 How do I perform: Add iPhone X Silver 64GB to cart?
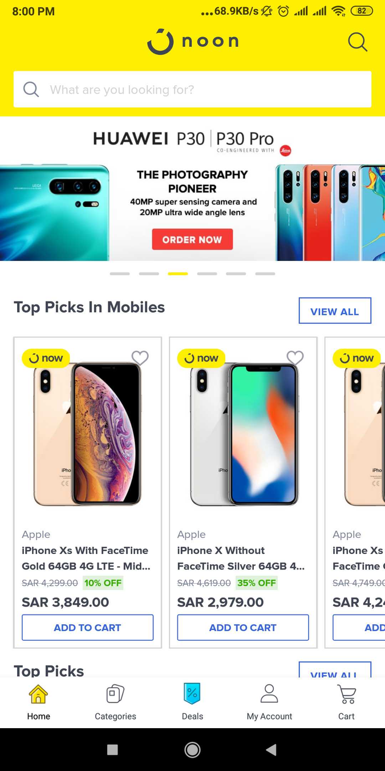point(243,627)
